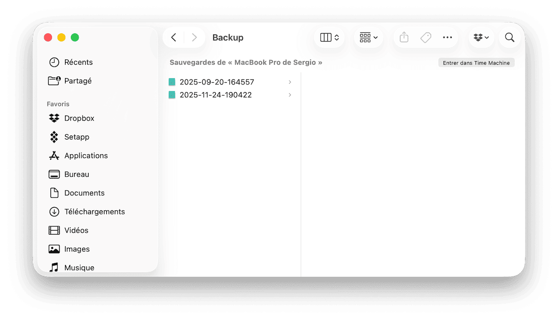
Task: Expand the 2025-09-20-164557 backup chevron
Action: 290,82
